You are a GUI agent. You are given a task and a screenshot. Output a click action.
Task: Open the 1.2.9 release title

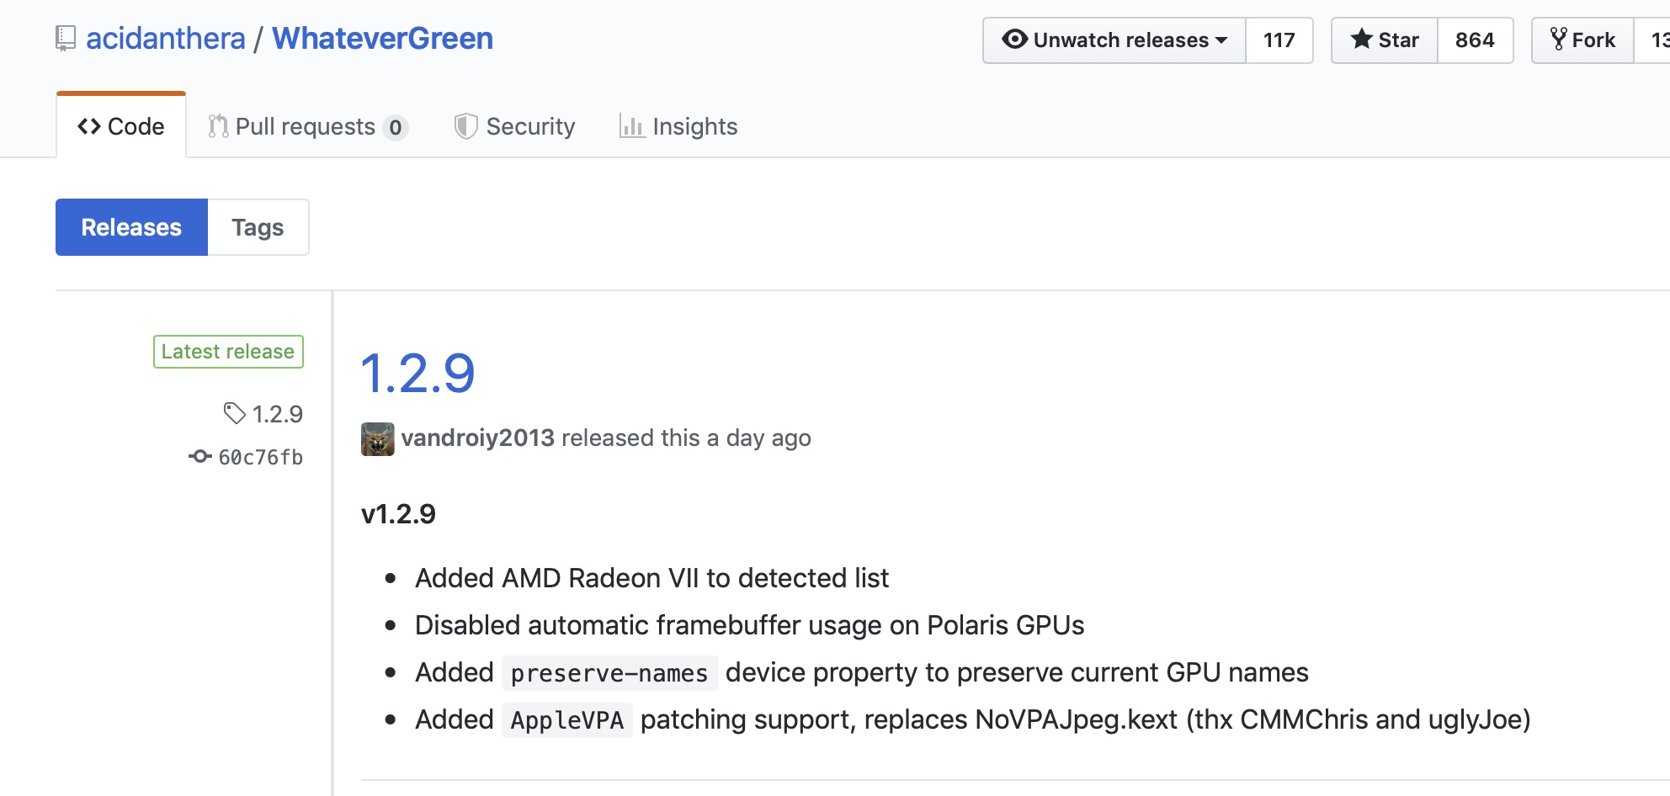tap(417, 373)
